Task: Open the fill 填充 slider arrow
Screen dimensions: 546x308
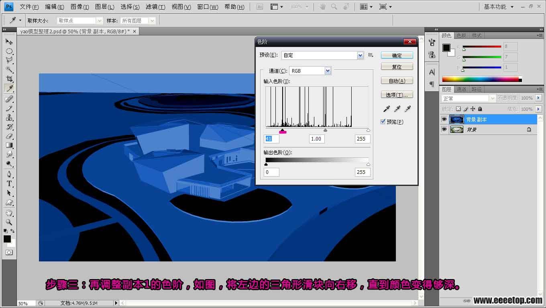Action: pos(539,109)
